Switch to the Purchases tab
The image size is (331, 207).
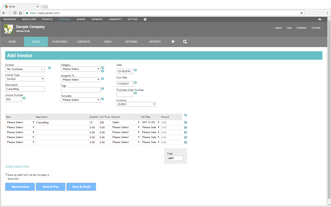pyautogui.click(x=60, y=42)
